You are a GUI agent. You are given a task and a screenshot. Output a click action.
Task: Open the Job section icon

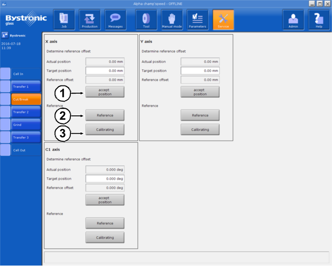tap(64, 19)
